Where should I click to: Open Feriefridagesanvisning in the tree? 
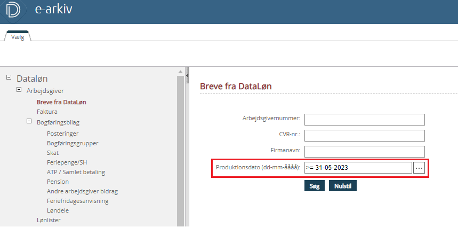(77, 201)
